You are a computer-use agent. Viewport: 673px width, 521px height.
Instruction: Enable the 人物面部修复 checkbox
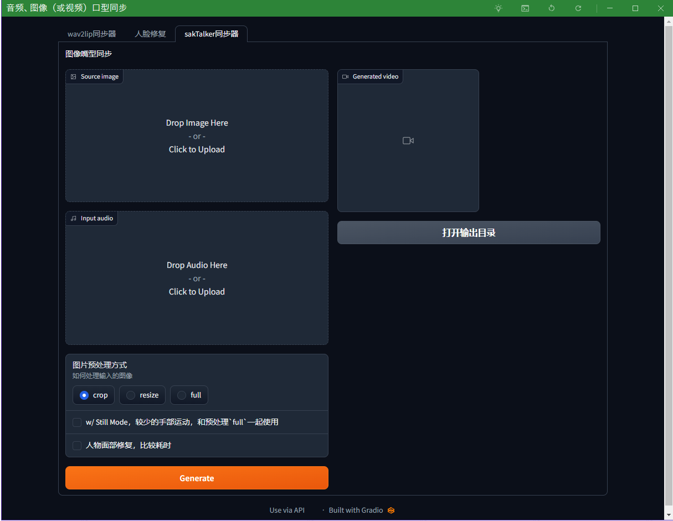[77, 446]
